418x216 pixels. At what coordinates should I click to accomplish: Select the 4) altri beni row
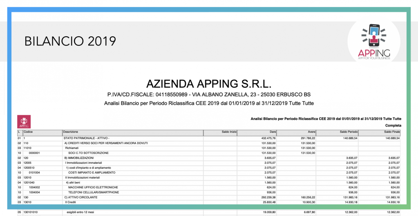pos(73,183)
